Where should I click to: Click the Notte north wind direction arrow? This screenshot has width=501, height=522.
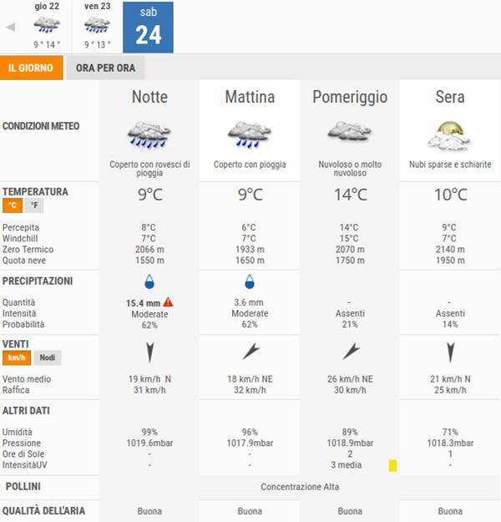(149, 352)
